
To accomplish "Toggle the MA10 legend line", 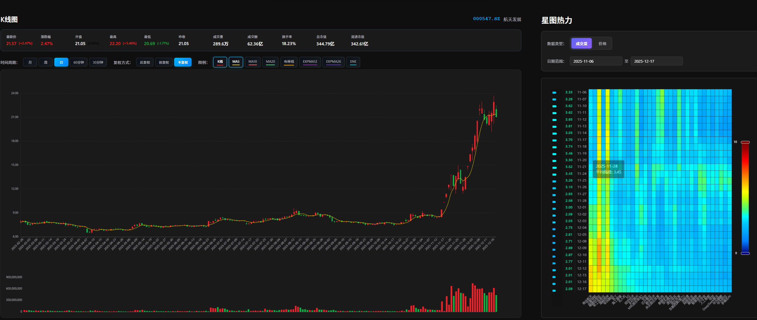I will coord(253,62).
